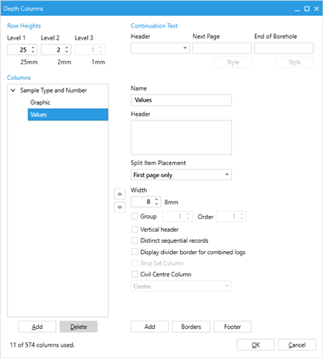This screenshot has height=358, width=323.
Task: Increase Level 1 row height spinner
Action: click(33, 48)
